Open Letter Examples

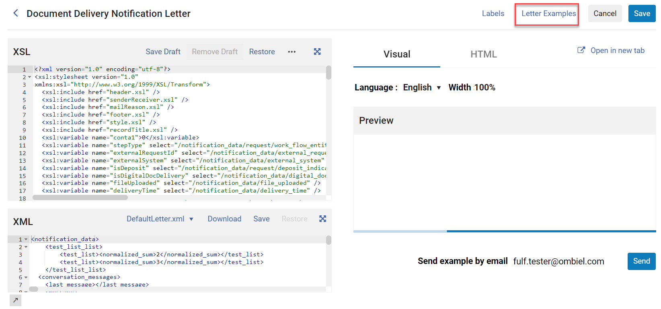pos(548,14)
